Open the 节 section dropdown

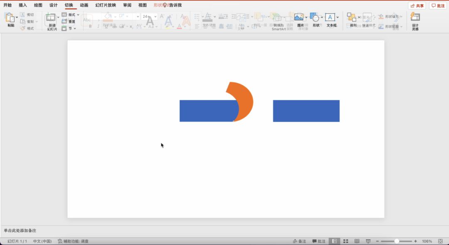(69, 28)
